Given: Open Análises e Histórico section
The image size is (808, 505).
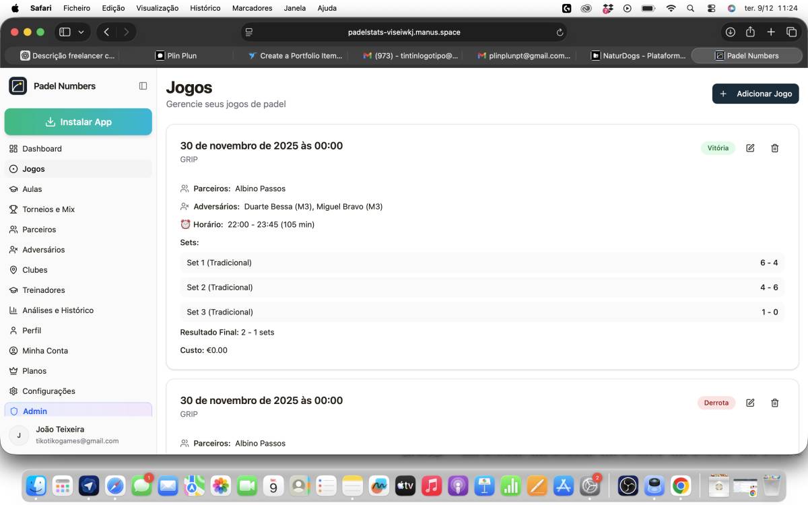Looking at the screenshot, I should click(78, 310).
